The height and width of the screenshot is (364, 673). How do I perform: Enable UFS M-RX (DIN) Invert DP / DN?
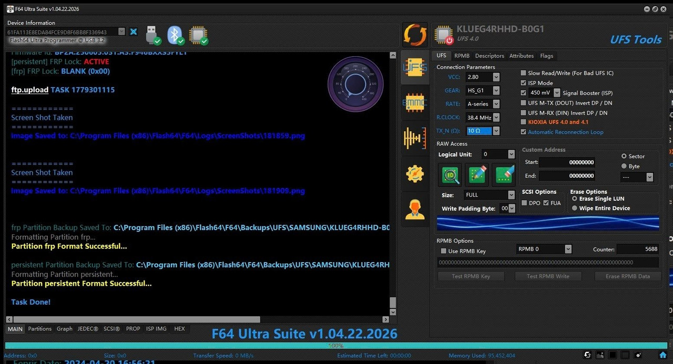523,113
